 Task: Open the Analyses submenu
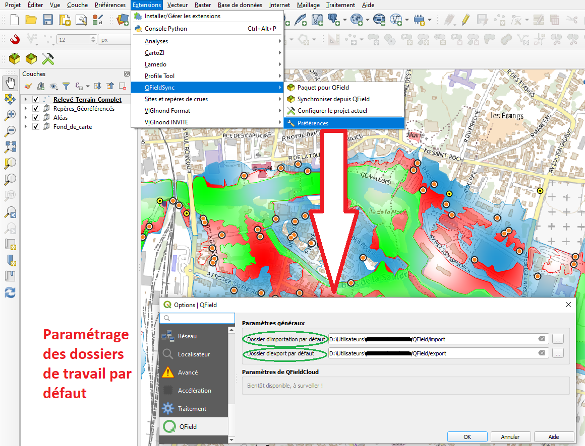coord(207,41)
